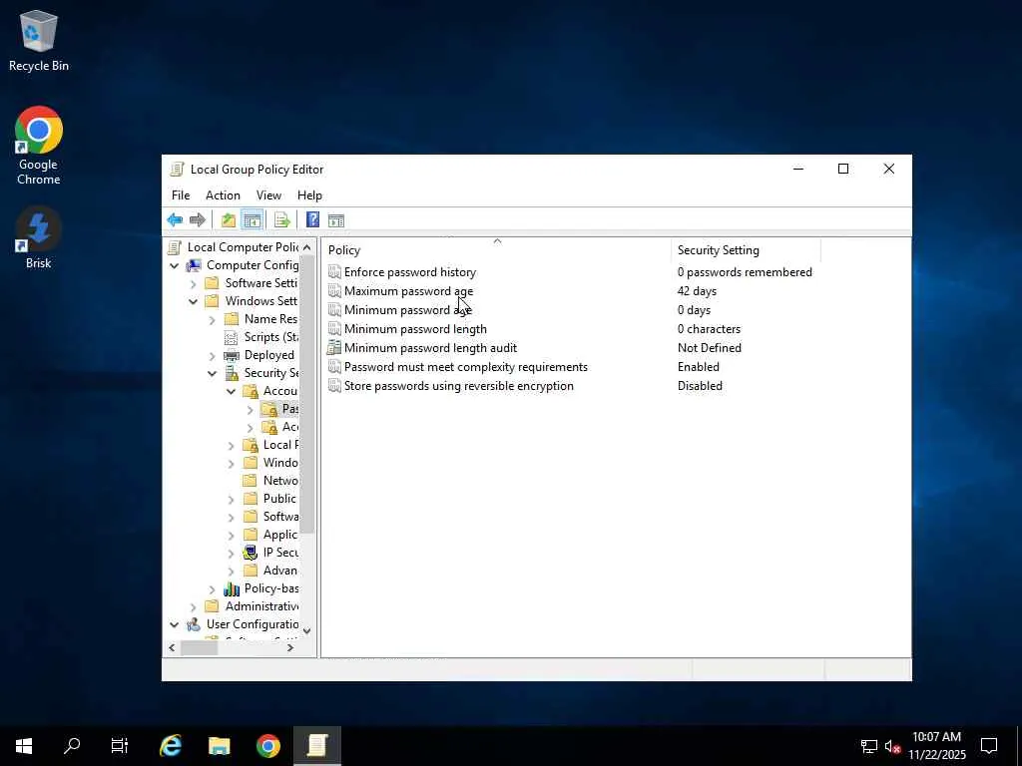Click the volume icon in the system tray
1022x766 pixels.
(x=892, y=746)
